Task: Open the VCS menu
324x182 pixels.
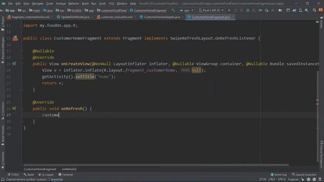Action: tap(111, 4)
